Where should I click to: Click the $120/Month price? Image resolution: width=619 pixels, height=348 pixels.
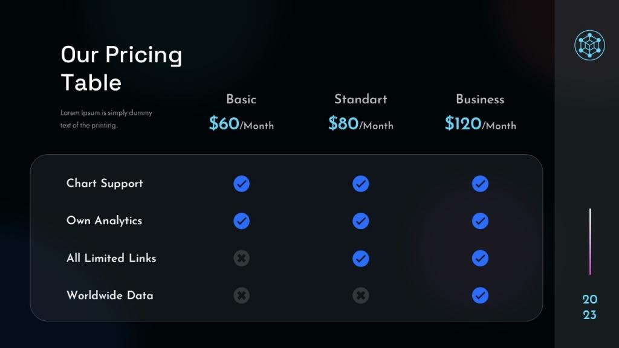coord(481,123)
